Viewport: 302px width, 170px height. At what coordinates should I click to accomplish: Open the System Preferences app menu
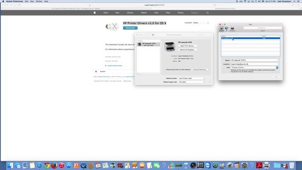coord(15,1)
